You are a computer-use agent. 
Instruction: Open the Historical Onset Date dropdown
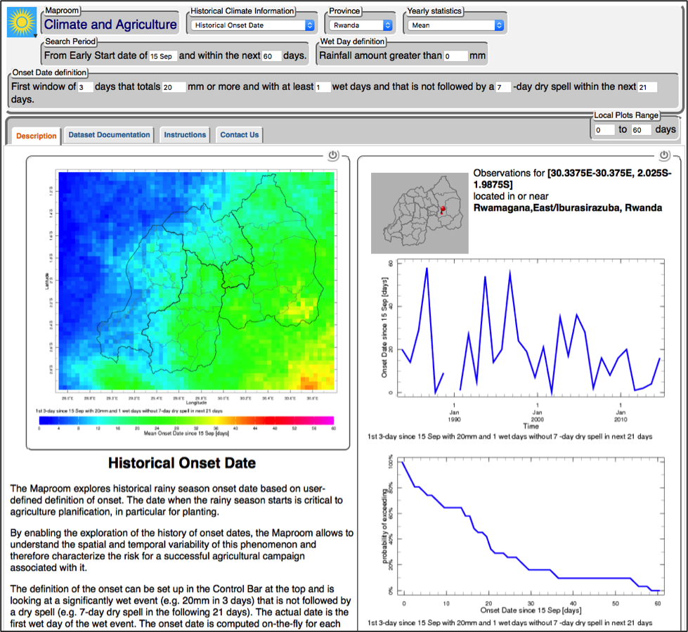[253, 25]
